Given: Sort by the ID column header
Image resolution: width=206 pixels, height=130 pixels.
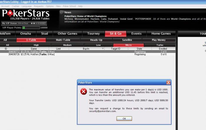Looking at the screenshot, I should click(x=10, y=49).
